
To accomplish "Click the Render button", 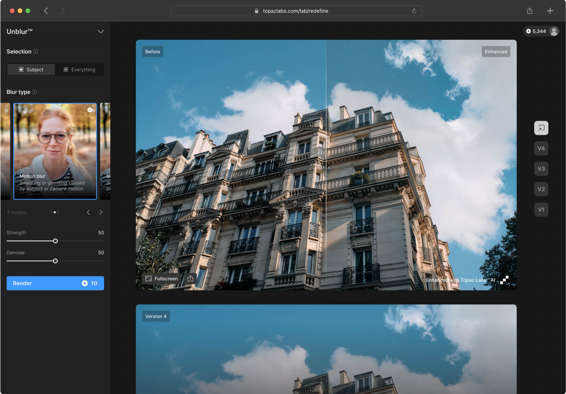I will [55, 283].
